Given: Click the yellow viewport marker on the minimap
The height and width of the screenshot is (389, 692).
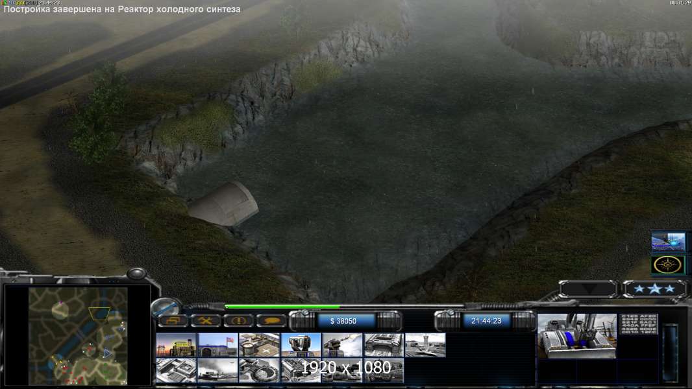Looking at the screenshot, I should tap(99, 313).
